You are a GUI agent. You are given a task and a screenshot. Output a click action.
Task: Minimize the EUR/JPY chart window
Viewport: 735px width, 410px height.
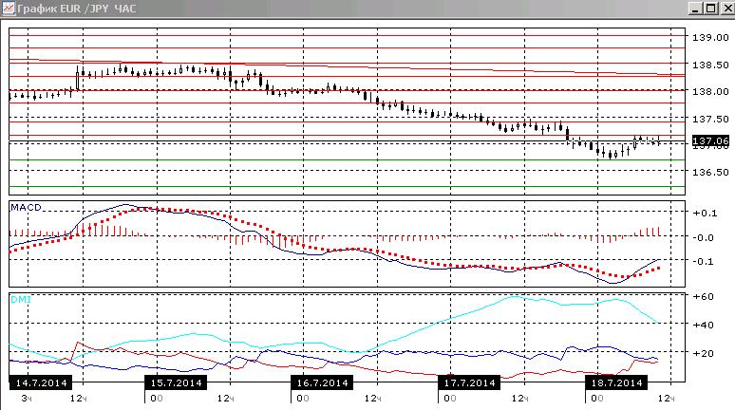pos(695,9)
